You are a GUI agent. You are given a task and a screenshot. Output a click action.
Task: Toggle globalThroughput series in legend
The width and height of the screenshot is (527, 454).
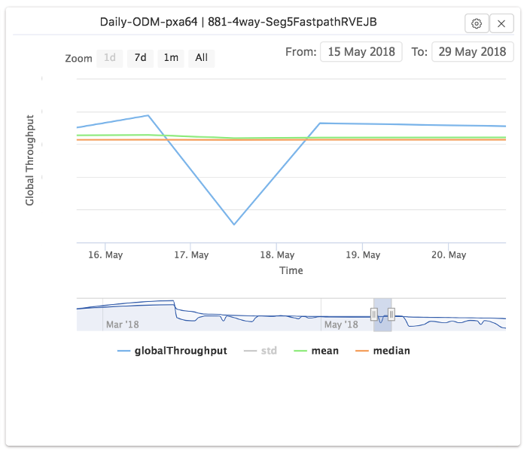pyautogui.click(x=172, y=351)
